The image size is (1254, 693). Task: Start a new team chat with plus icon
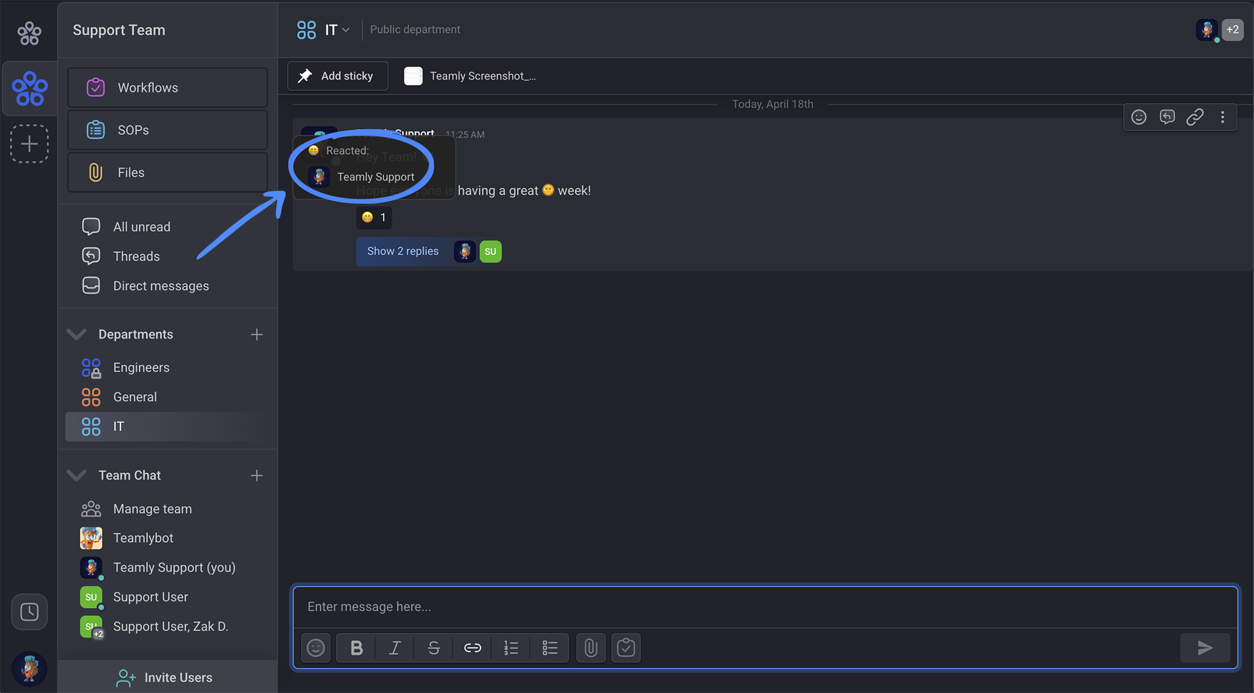(257, 476)
